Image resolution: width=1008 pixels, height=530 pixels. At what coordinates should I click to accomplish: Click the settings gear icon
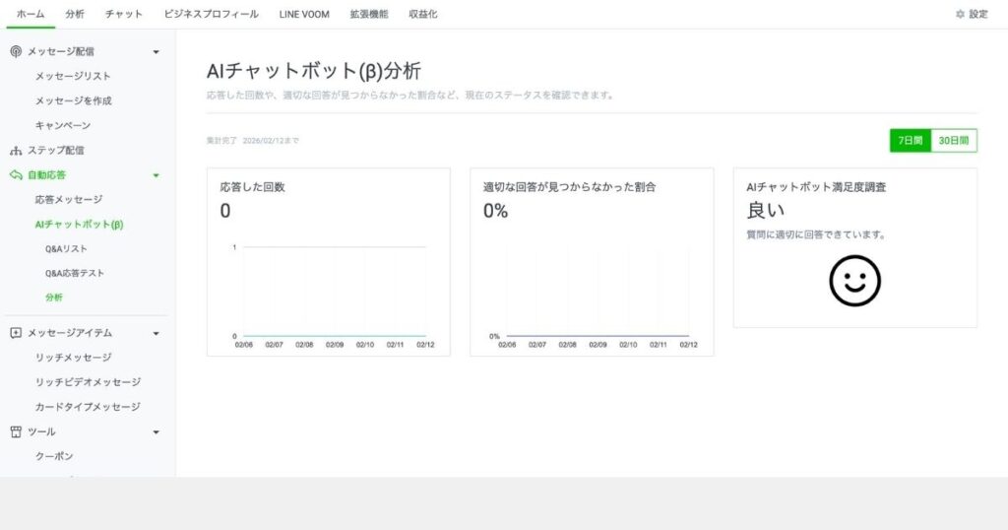click(960, 15)
